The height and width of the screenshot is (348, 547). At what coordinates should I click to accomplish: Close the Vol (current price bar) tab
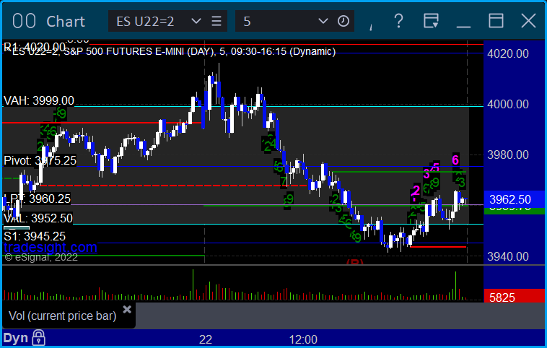(127, 309)
